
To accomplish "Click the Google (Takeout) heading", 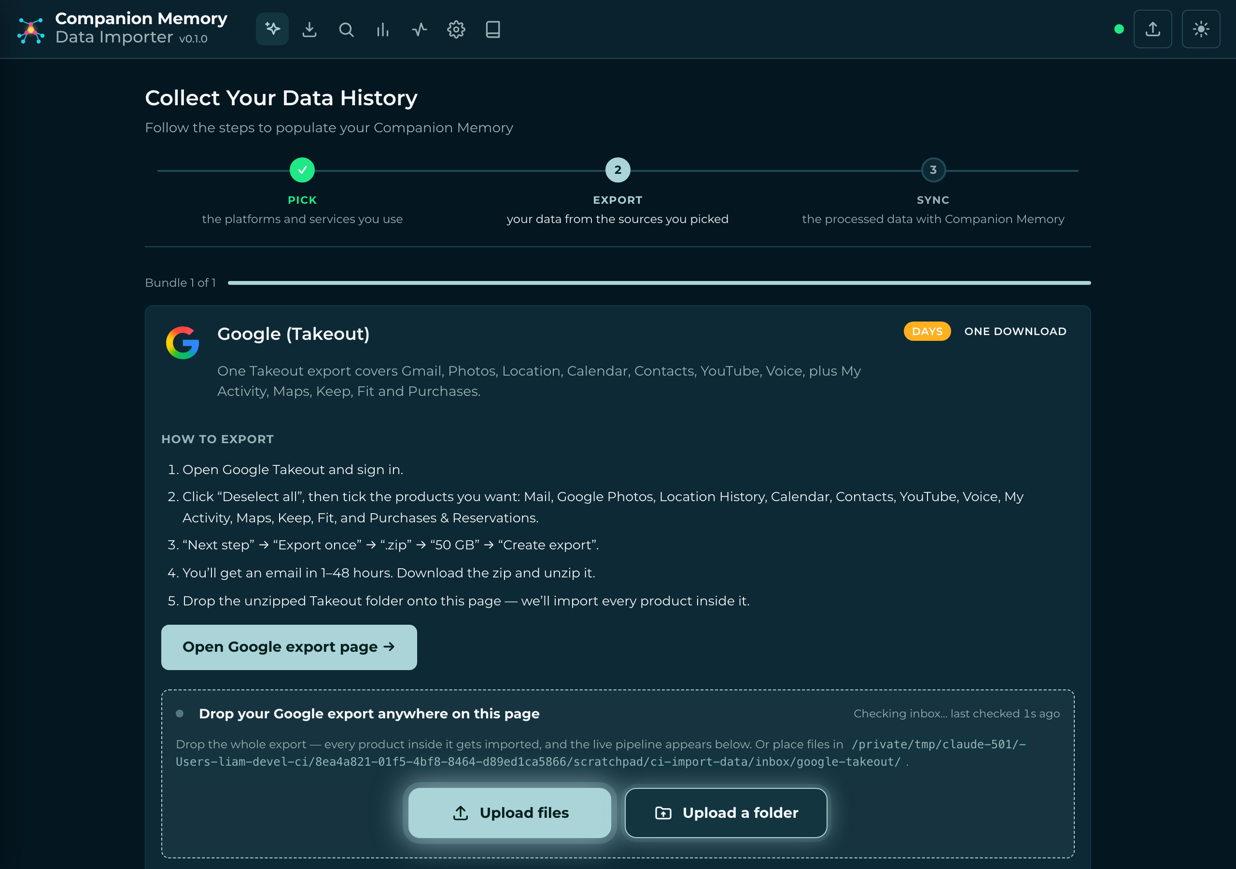I will coord(294,334).
